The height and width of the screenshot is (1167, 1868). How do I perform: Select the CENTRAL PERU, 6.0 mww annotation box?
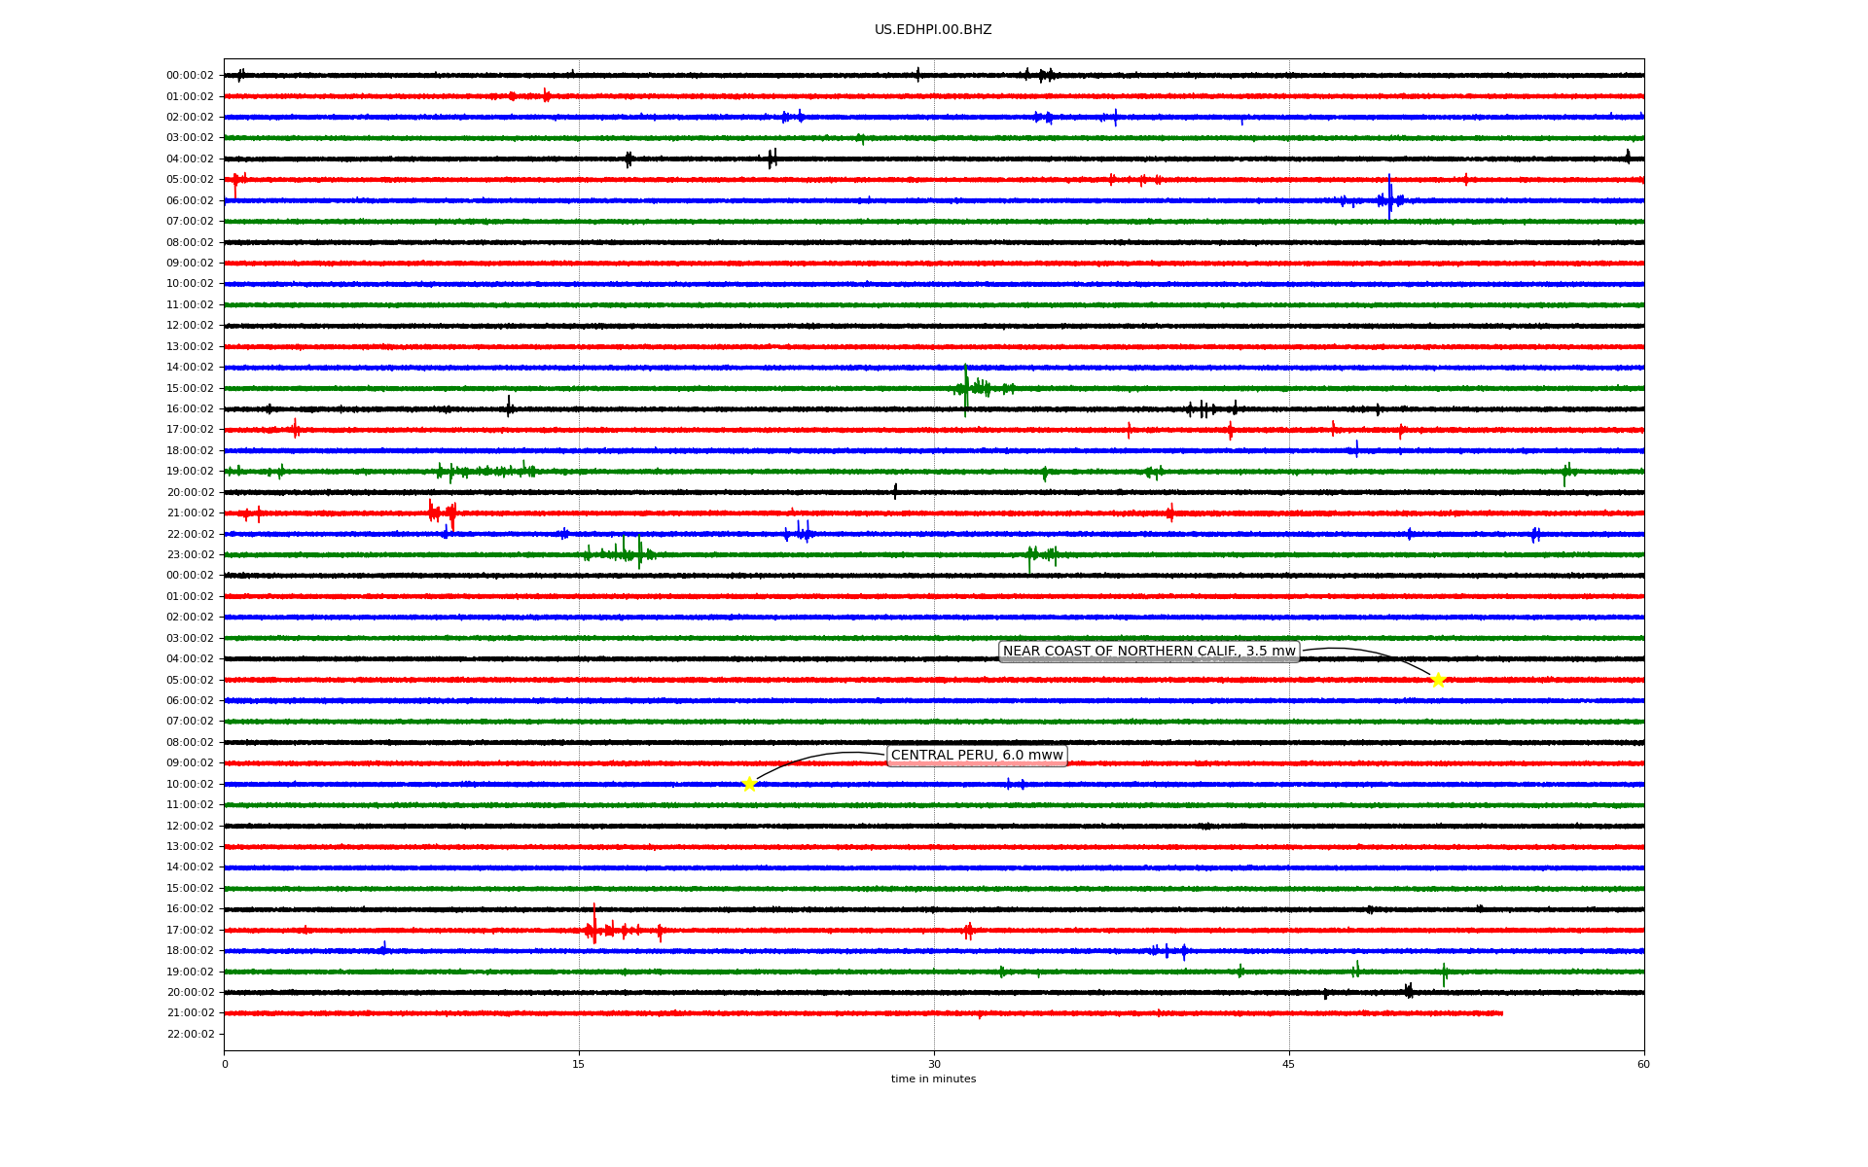[x=977, y=756]
